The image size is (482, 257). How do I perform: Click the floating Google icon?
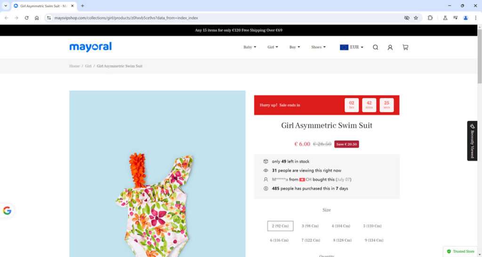(7, 210)
